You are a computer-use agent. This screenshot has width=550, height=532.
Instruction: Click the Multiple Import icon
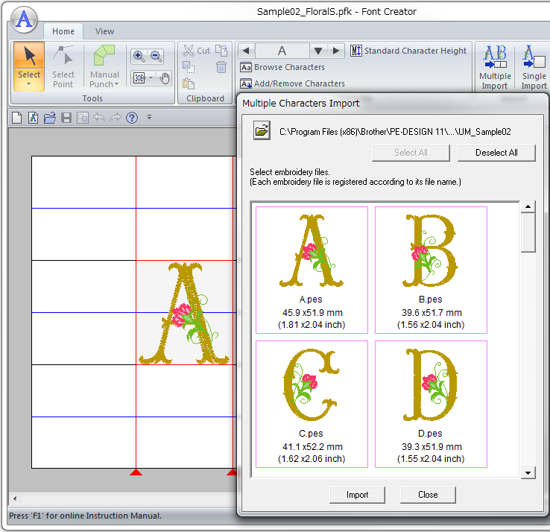tap(495, 60)
